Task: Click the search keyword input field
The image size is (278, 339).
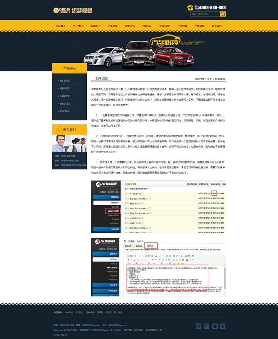Action: click(x=205, y=14)
